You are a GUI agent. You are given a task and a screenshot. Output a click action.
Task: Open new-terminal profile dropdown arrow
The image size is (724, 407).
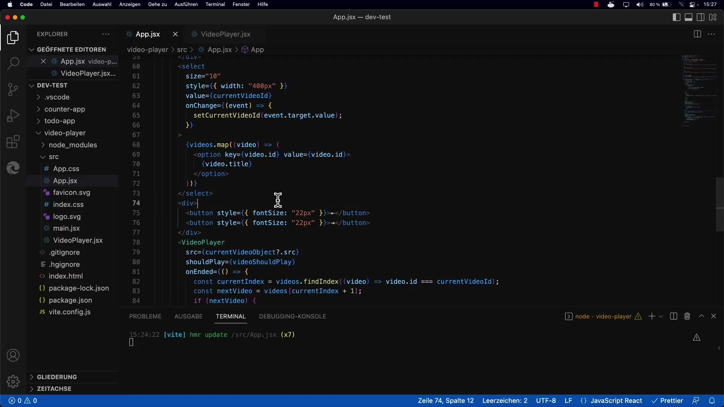pyautogui.click(x=661, y=317)
